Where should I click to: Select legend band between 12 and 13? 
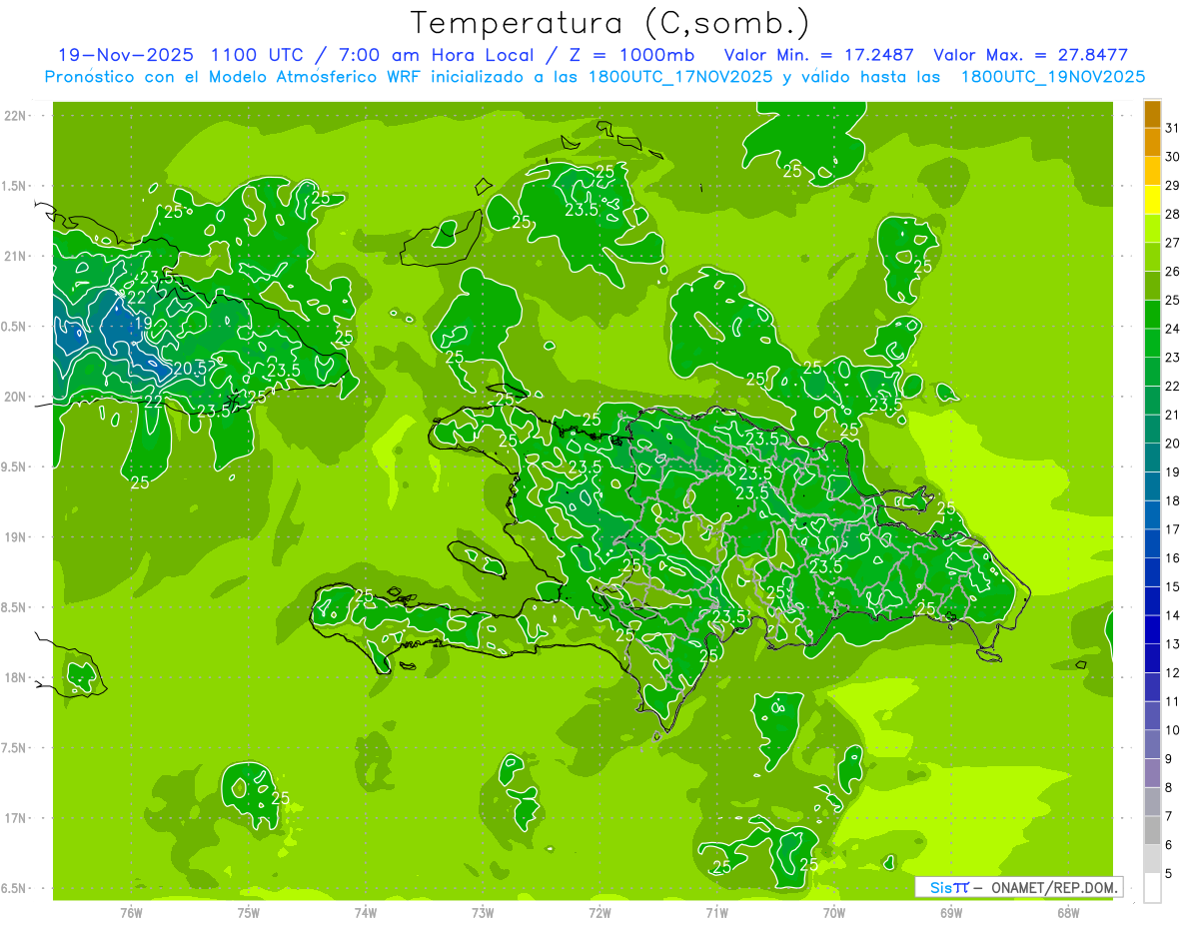tap(1152, 658)
